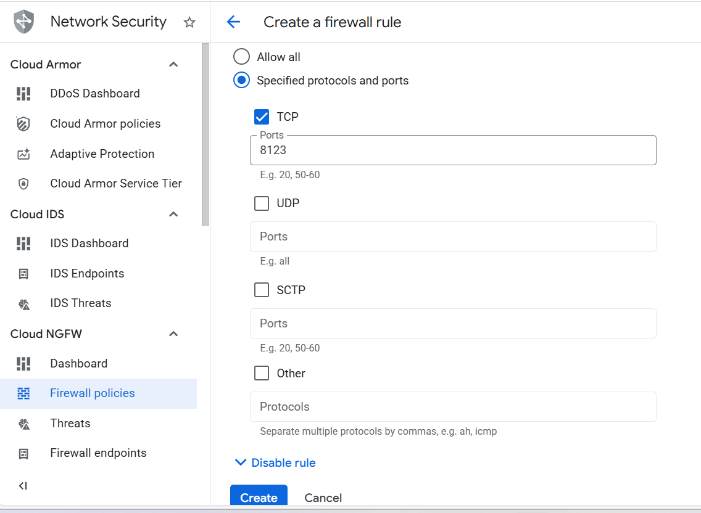Uncheck the TCP checkbox
Viewport: 701px width, 513px height.
point(262,117)
